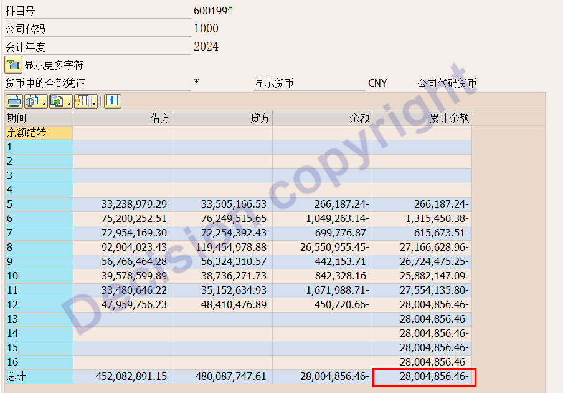
Task: Select the 余额结转 row header
Action: [x=39, y=133]
